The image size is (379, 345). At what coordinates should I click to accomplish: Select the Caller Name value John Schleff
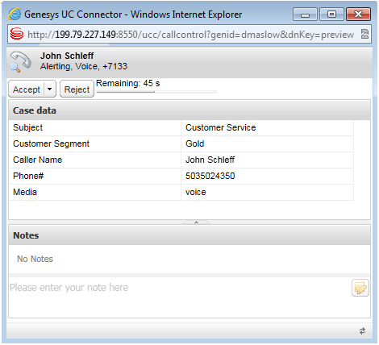tap(210, 160)
